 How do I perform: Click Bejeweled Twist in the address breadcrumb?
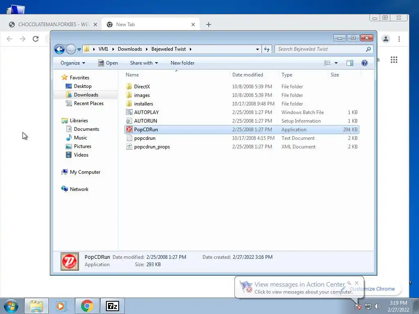168,49
